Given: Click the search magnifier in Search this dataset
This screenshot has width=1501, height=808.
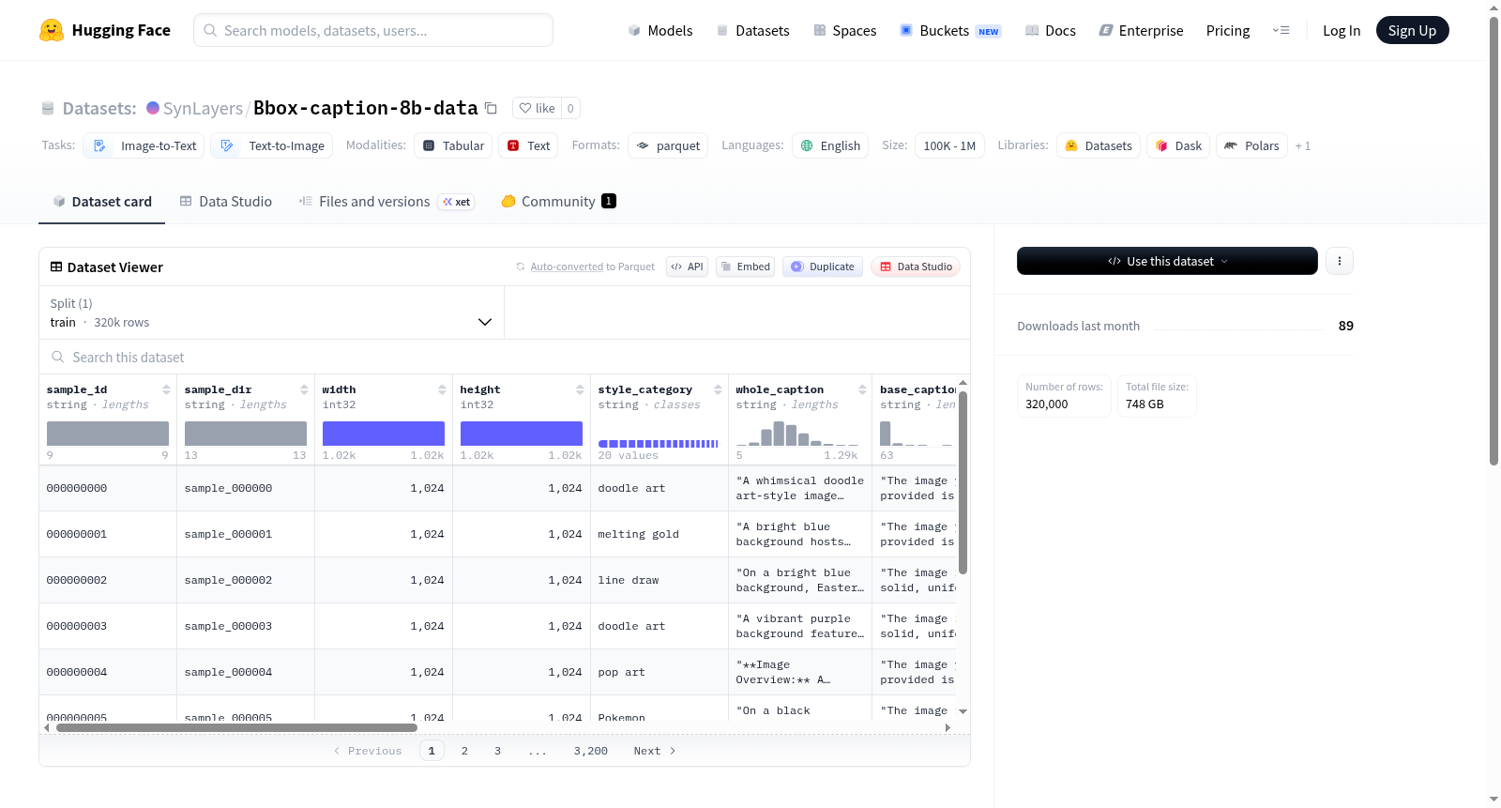Looking at the screenshot, I should click(58, 357).
